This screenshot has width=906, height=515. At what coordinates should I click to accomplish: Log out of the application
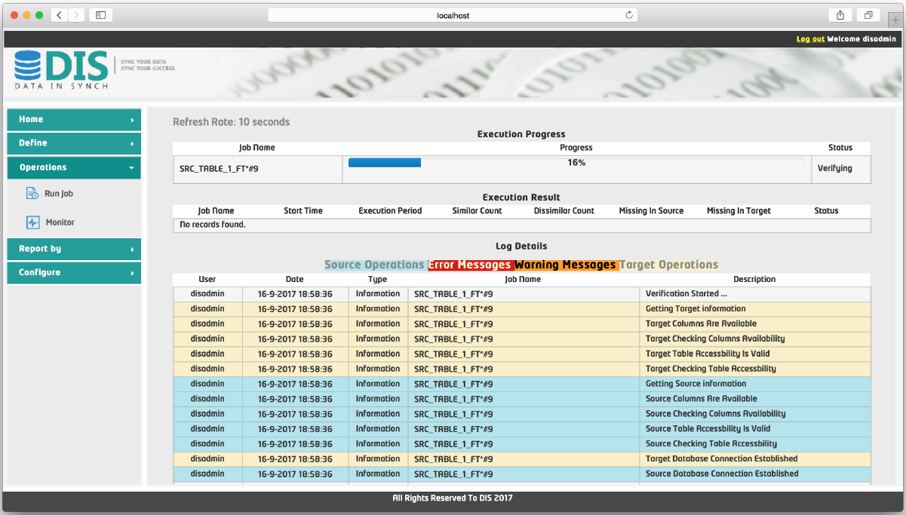point(810,38)
